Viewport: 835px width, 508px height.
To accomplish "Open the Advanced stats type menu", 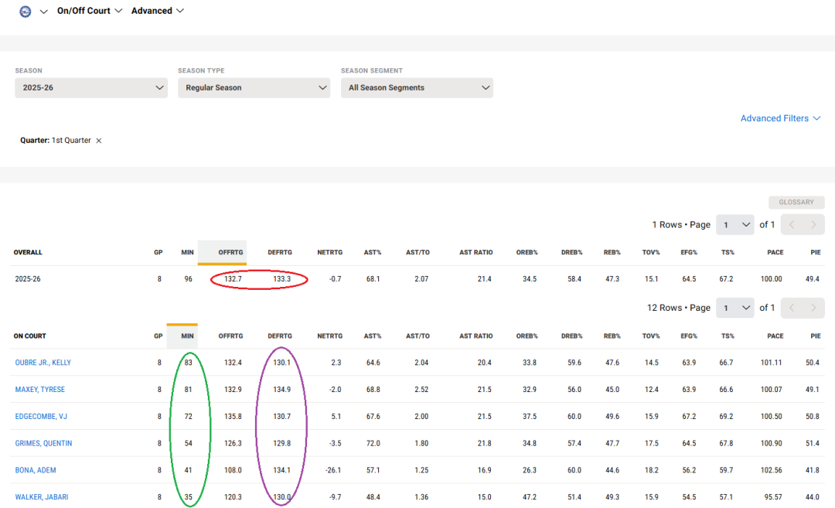I will [158, 11].
